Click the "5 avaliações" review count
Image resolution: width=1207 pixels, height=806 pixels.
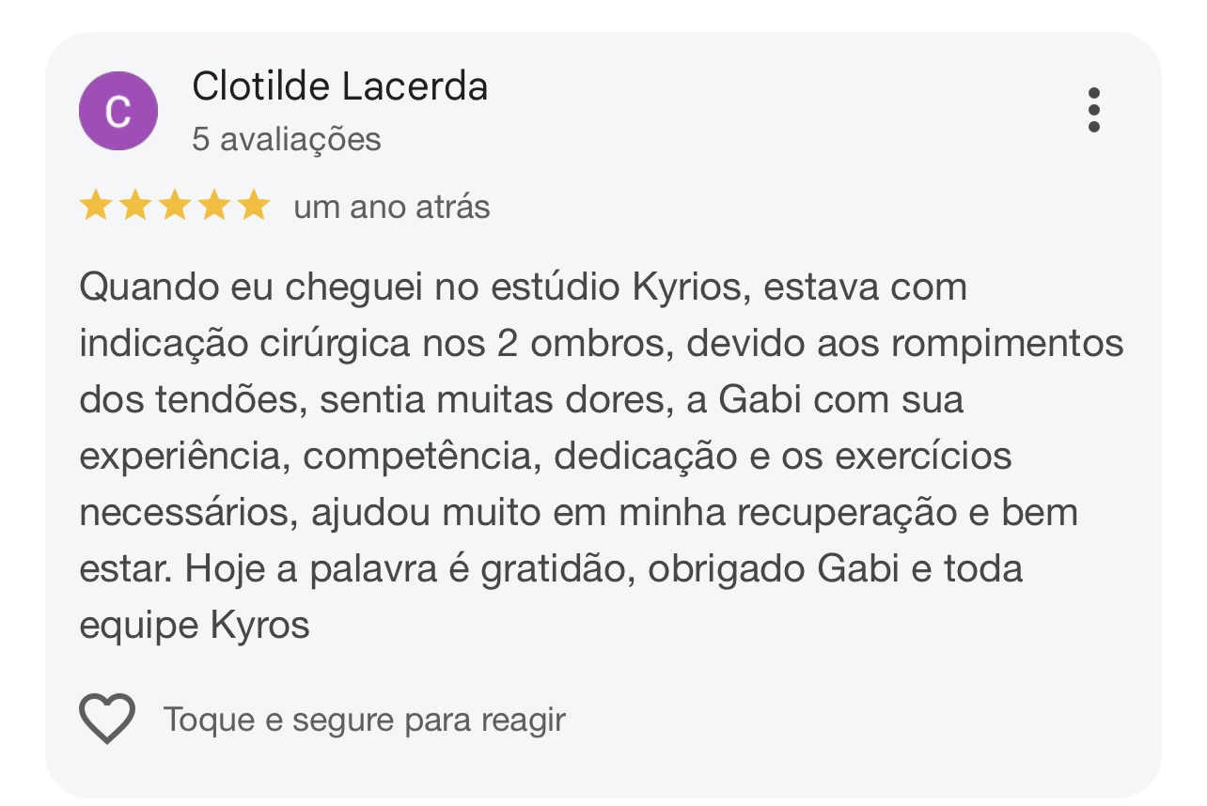(x=287, y=139)
